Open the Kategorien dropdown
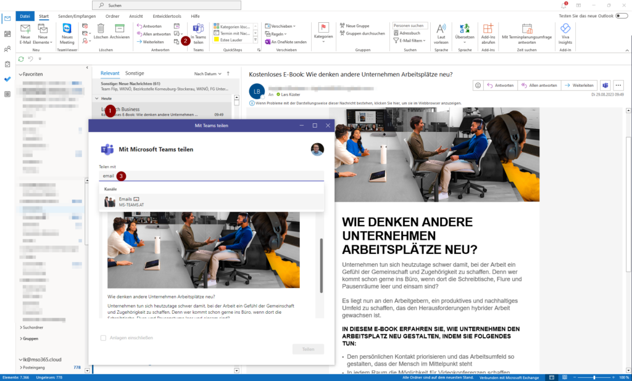Image resolution: width=632 pixels, height=381 pixels. pyautogui.click(x=323, y=34)
